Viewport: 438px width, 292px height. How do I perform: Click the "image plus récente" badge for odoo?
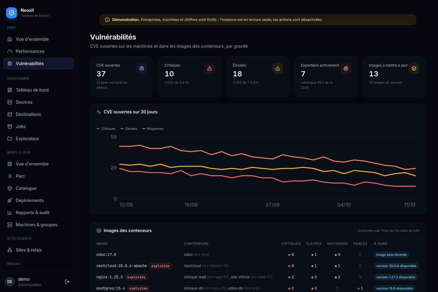pyautogui.click(x=391, y=255)
